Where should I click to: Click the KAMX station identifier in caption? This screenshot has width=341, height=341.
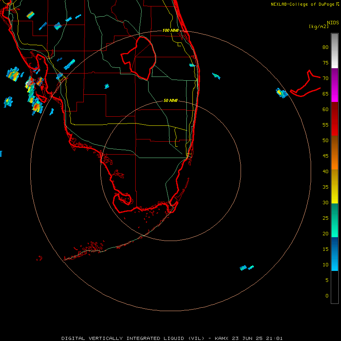pyautogui.click(x=222, y=338)
